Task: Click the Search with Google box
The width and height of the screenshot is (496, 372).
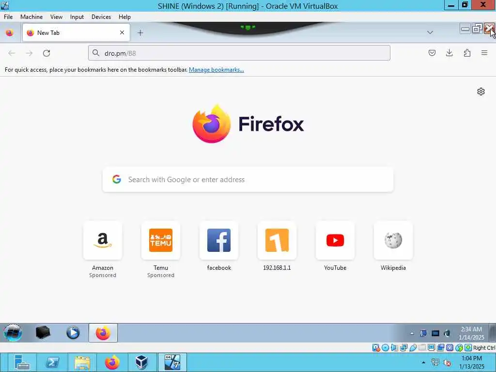Action: tap(248, 179)
